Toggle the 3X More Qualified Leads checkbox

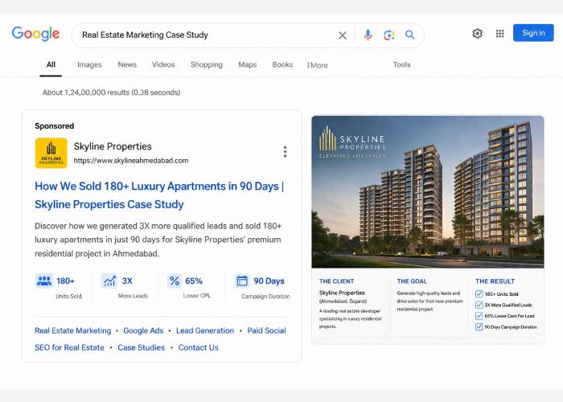(x=479, y=305)
